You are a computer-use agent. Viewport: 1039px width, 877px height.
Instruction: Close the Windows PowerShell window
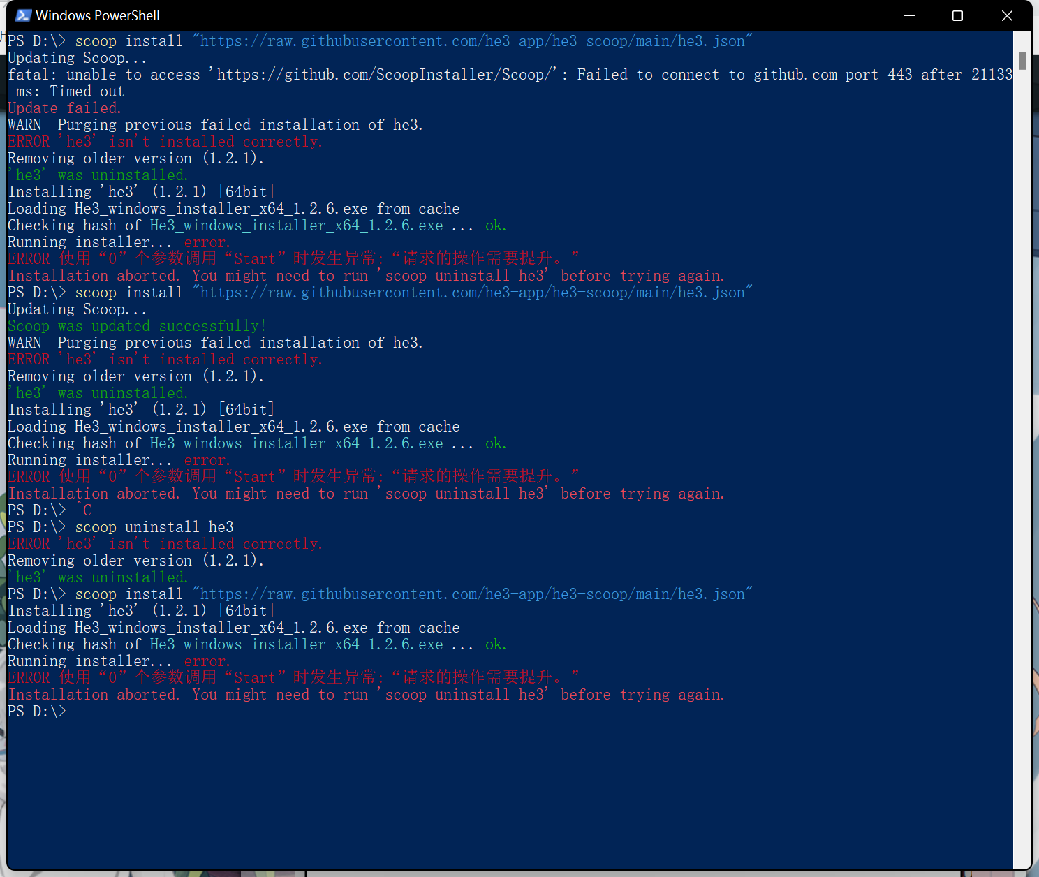point(1006,15)
